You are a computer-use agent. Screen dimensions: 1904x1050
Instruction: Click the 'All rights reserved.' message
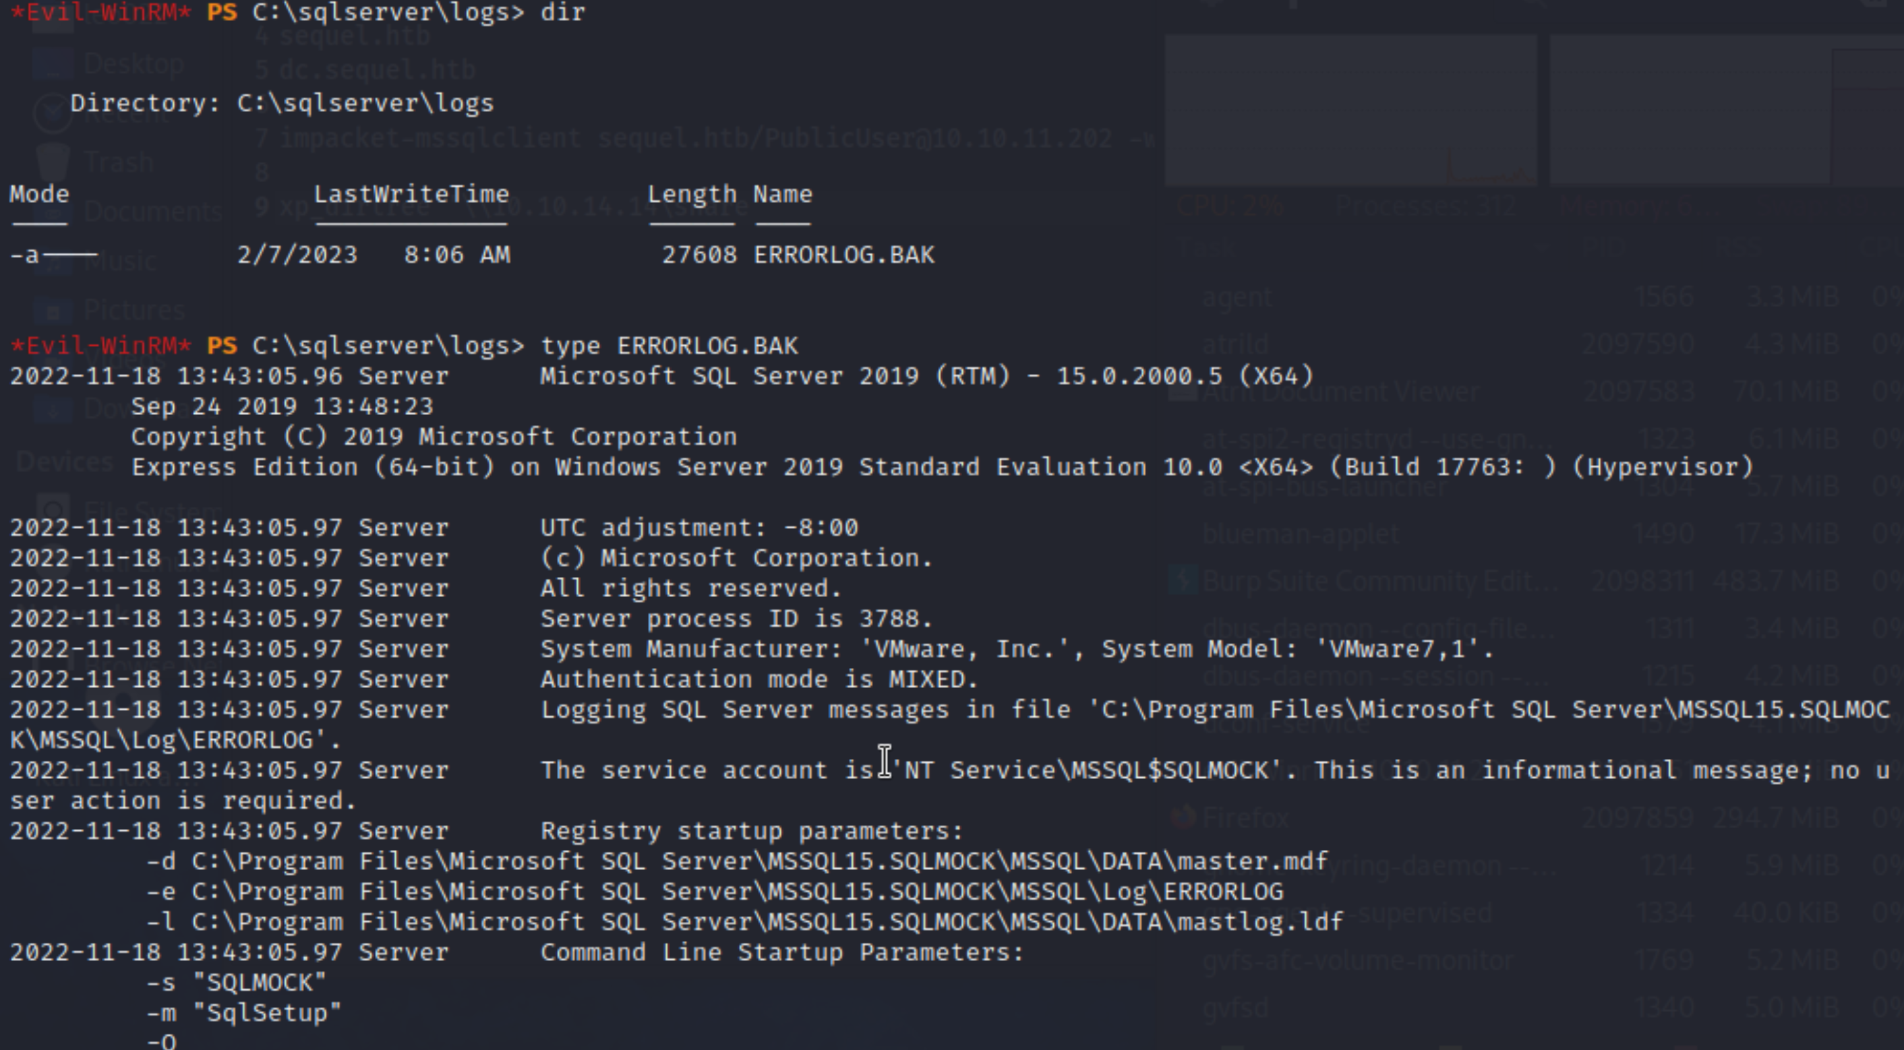[x=691, y=588]
